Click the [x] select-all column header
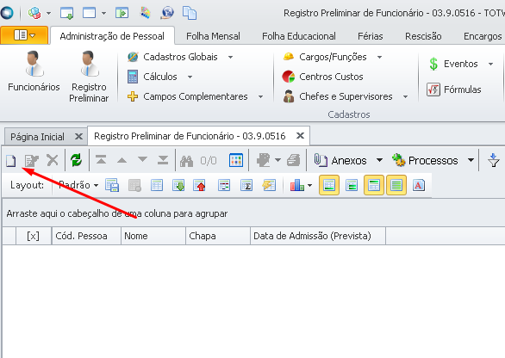 pyautogui.click(x=33, y=236)
